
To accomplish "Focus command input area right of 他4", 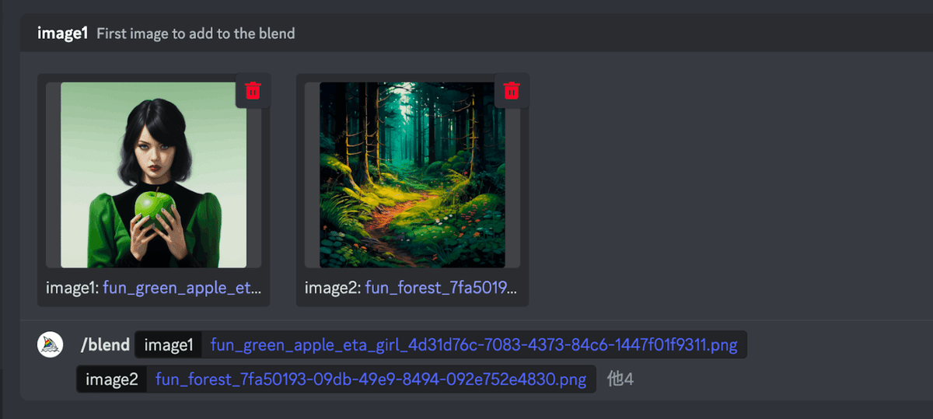I will (777, 380).
